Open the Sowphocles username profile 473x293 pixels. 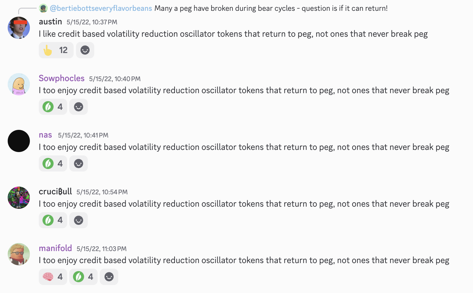[62, 78]
